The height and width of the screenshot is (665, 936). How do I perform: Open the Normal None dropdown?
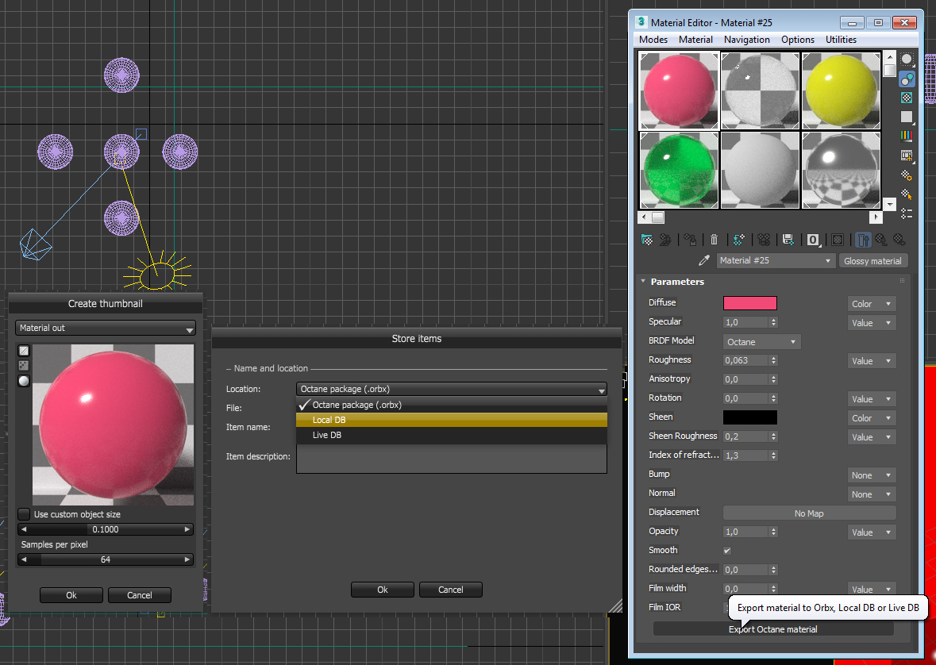[x=871, y=494]
